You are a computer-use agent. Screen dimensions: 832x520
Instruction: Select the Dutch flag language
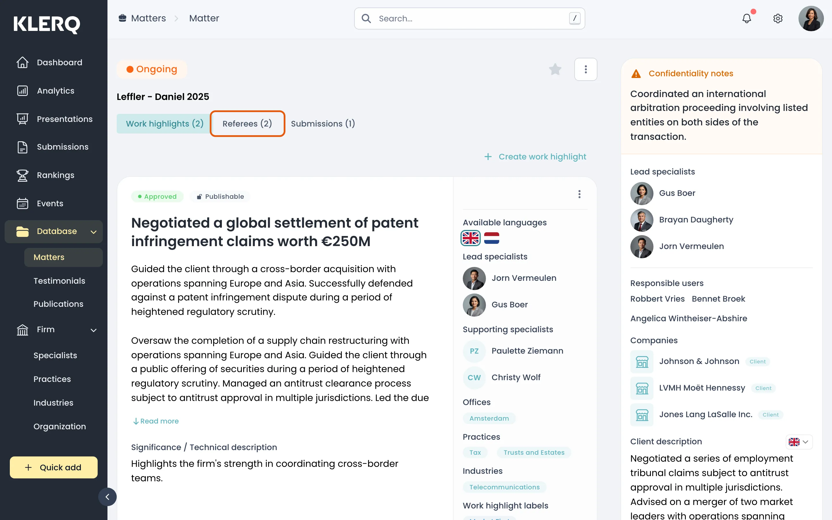[492, 238]
